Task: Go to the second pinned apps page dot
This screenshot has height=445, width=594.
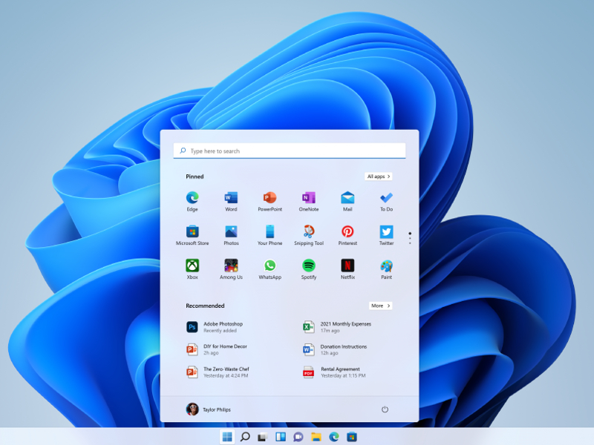Action: [410, 238]
